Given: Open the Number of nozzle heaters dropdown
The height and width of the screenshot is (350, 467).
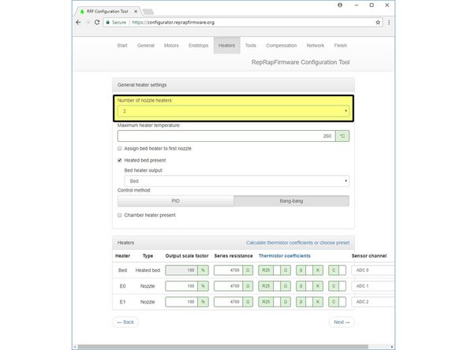Looking at the screenshot, I should [233, 111].
